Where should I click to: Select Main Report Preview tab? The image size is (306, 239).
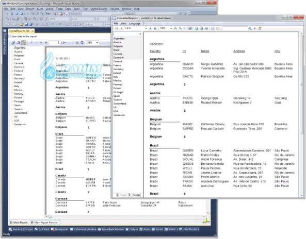click(x=44, y=222)
